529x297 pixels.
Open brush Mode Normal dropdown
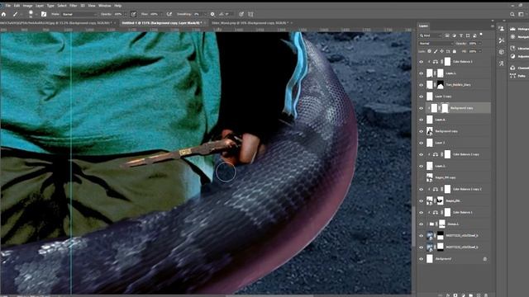click(x=79, y=14)
